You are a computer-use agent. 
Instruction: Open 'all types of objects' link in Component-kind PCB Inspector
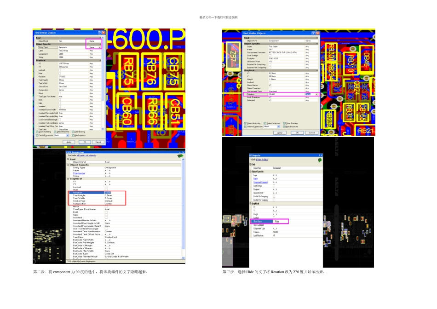pos(262,160)
